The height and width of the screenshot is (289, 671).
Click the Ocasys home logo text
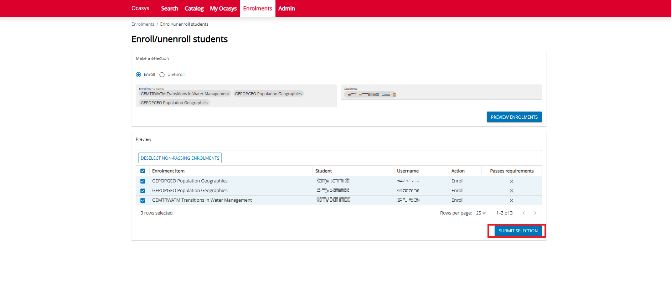(140, 8)
